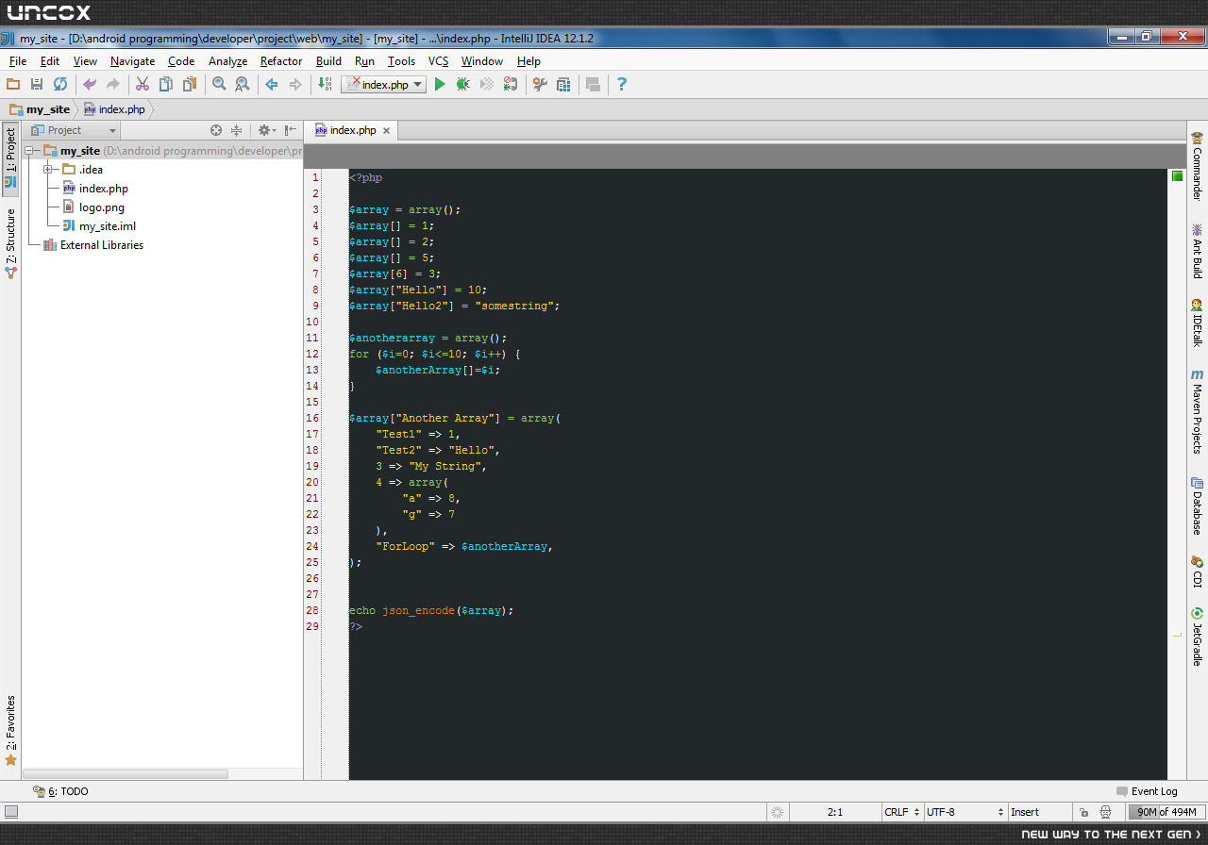Close the index.php editor tab
The height and width of the screenshot is (845, 1208).
pos(387,130)
